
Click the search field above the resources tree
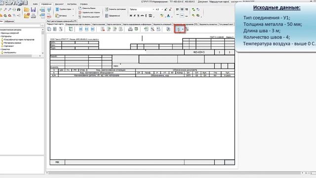coord(20,26)
